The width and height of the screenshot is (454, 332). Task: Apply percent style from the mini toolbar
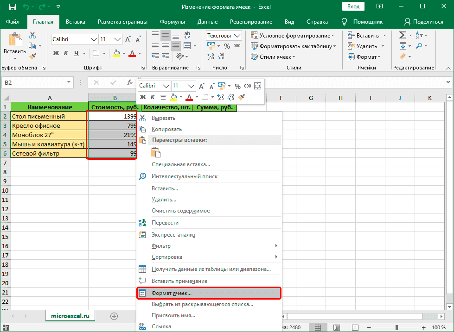(237, 86)
